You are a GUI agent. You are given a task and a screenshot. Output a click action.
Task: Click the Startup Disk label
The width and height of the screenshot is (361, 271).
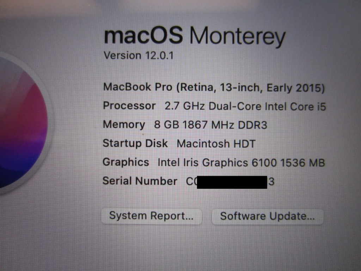tap(135, 143)
